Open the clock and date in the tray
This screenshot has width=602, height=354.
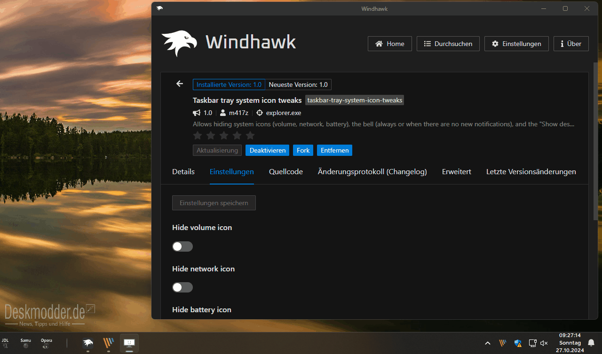(x=570, y=343)
